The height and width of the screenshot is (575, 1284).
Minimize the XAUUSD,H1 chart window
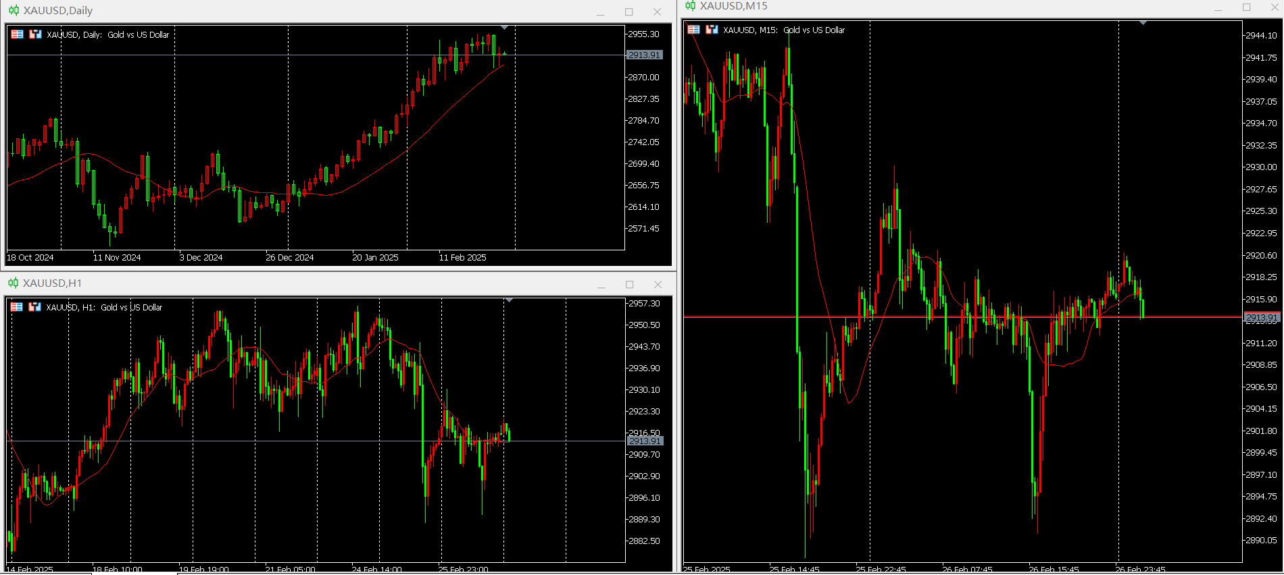(x=601, y=284)
